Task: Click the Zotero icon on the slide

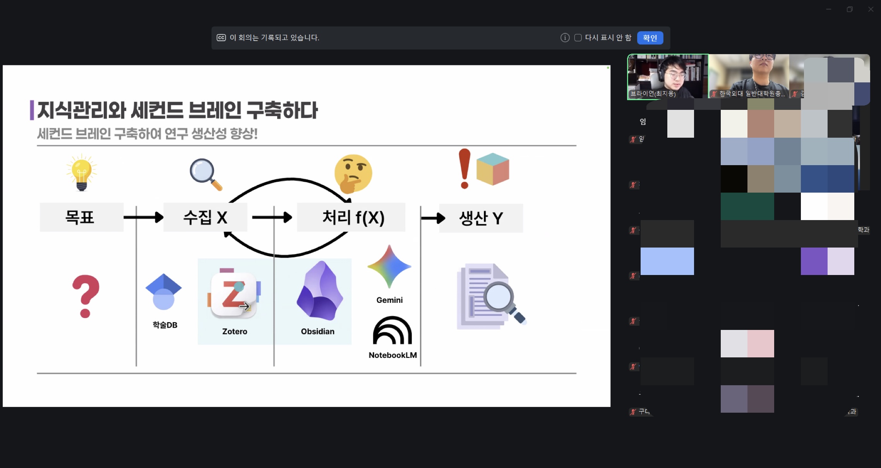Action: point(234,295)
